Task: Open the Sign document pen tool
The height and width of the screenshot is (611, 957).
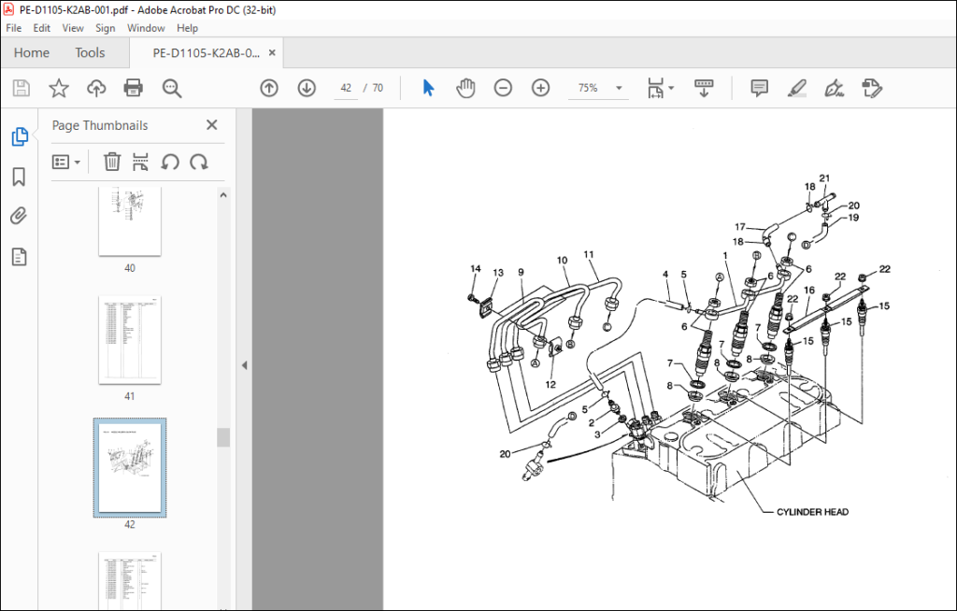Action: (835, 88)
